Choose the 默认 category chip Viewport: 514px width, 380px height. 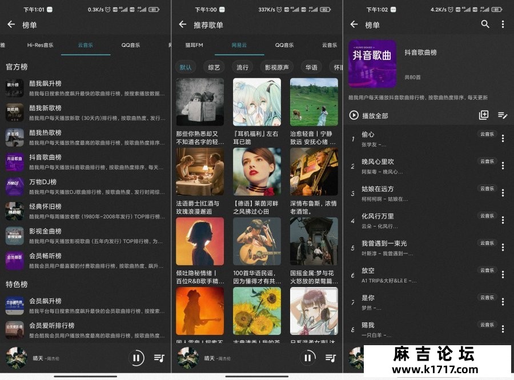(186, 67)
